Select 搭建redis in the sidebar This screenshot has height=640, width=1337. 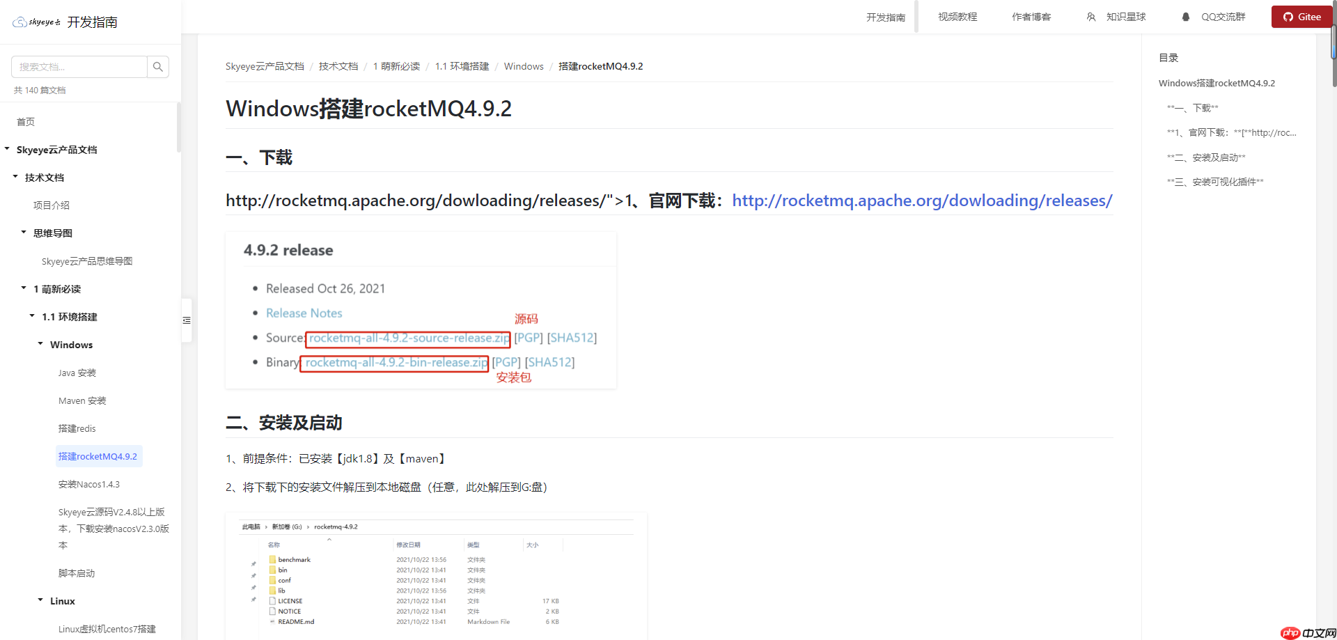[x=77, y=428]
